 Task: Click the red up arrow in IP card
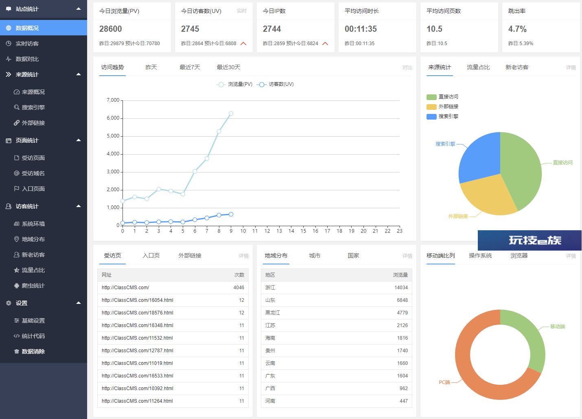coord(325,44)
